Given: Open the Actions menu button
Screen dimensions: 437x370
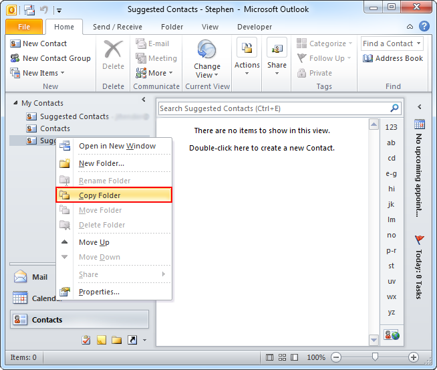Looking at the screenshot, I should point(247,56).
